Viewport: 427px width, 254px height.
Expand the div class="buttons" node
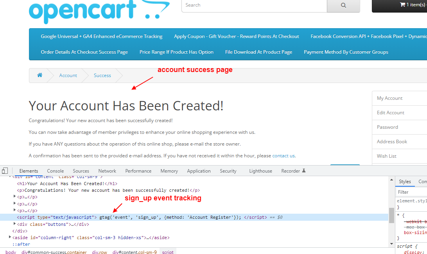[x=15, y=224]
